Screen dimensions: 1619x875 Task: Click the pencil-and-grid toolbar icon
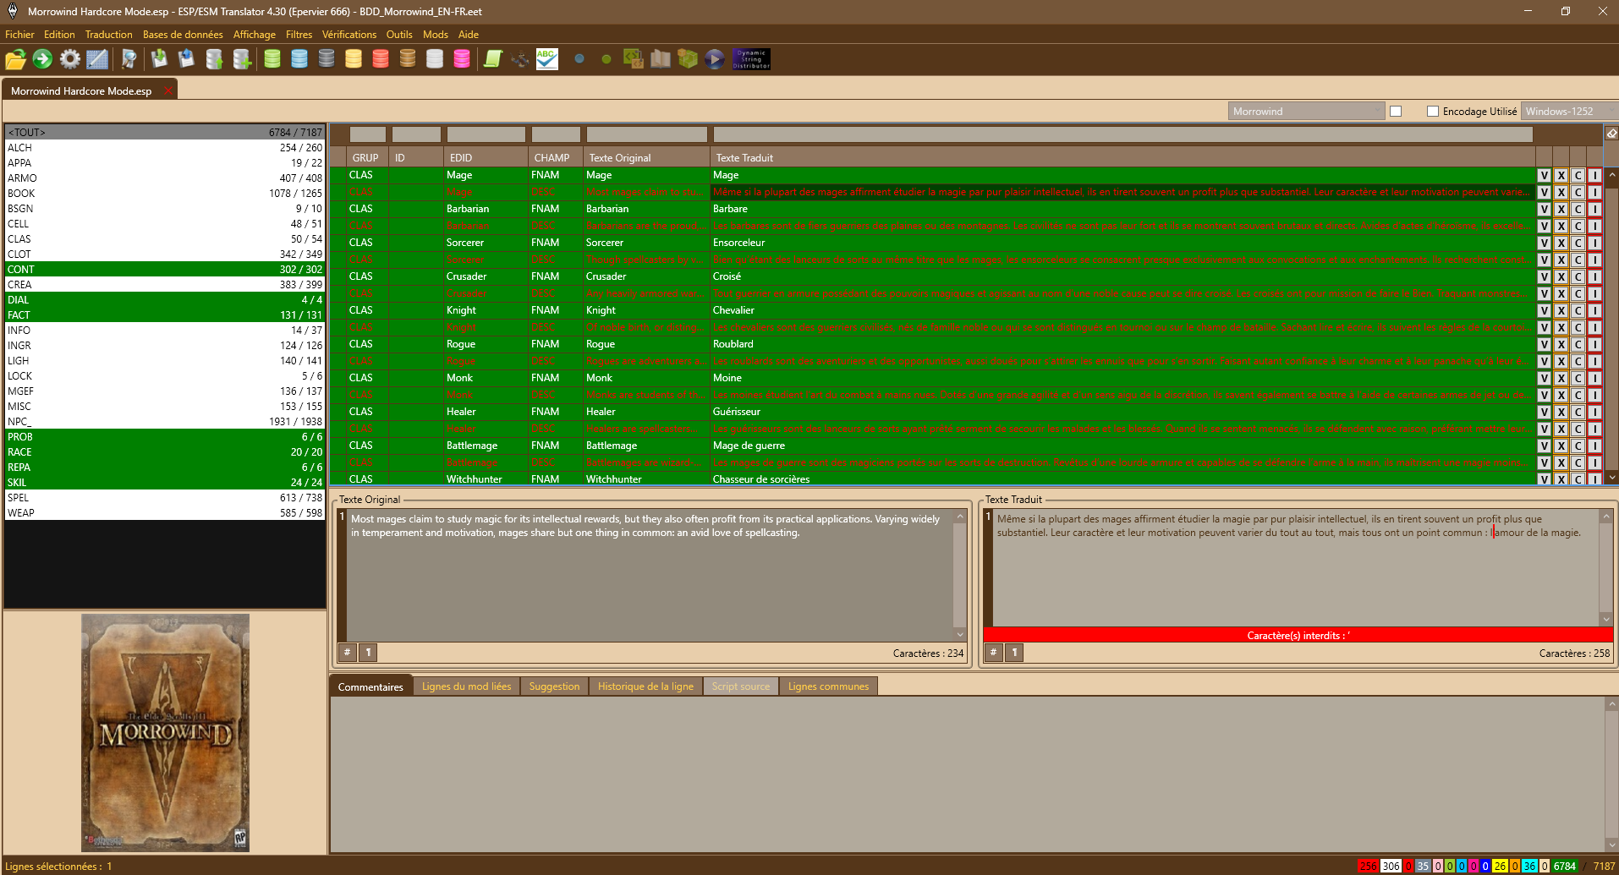click(97, 59)
